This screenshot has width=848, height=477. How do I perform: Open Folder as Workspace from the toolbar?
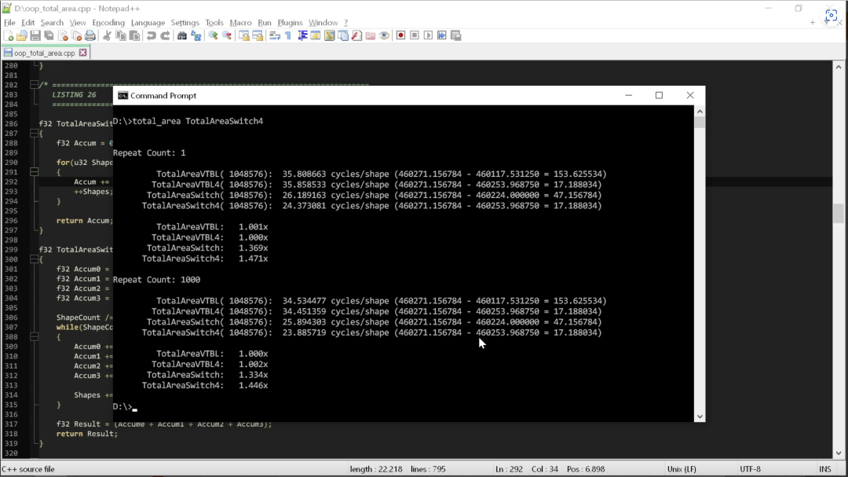point(371,35)
